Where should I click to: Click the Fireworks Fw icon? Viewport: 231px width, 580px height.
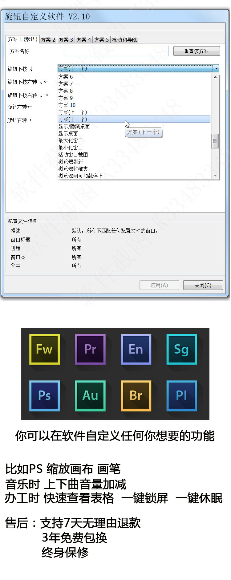click(x=44, y=349)
